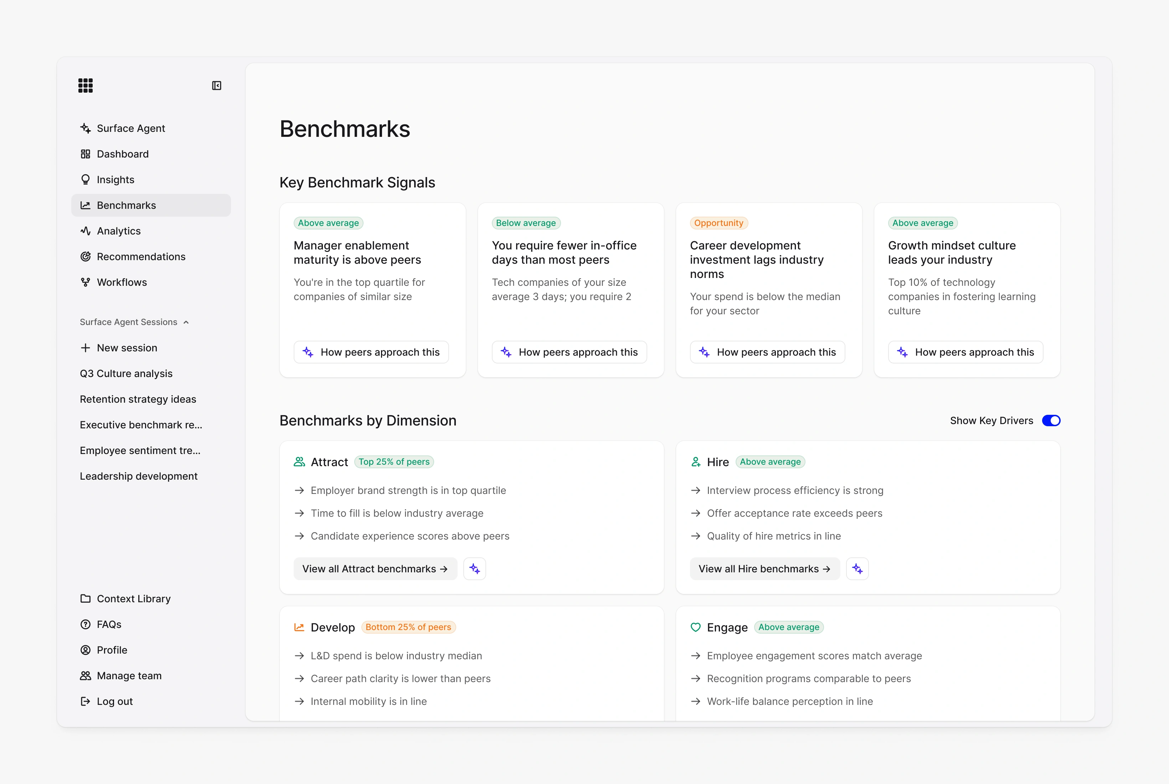1169x784 pixels.
Task: Click the plus icon for New session
Action: 86,348
